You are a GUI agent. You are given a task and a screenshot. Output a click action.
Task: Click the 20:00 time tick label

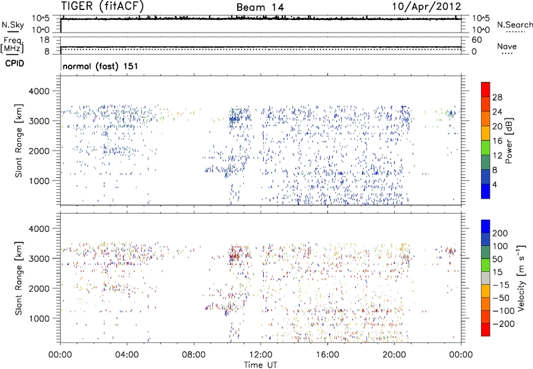pos(394,355)
